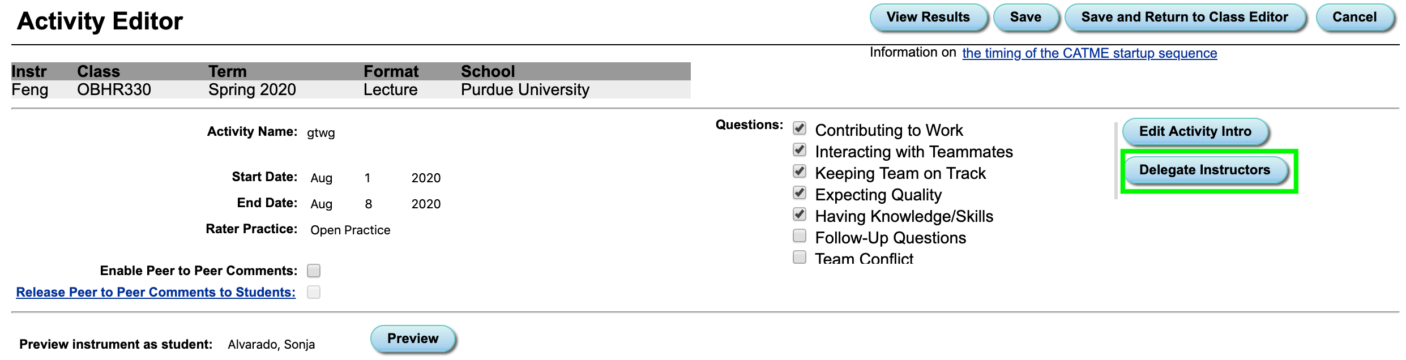
Task: Preview the instrument as student Alvarado
Action: point(413,338)
